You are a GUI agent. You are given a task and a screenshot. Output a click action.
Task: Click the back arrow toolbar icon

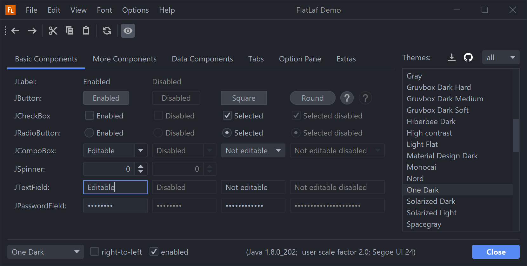[16, 31]
